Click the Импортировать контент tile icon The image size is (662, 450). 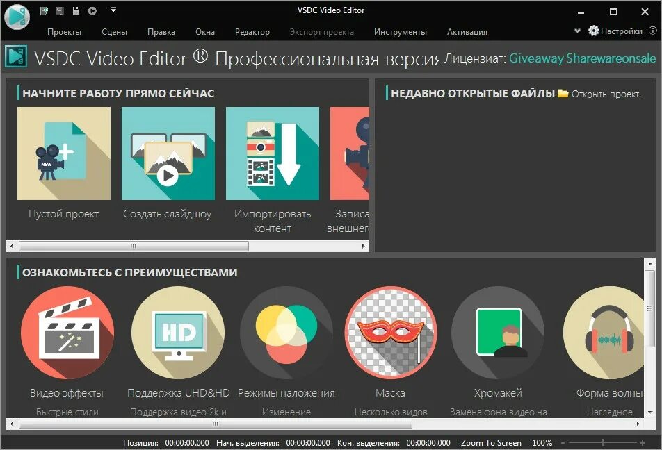tap(273, 153)
